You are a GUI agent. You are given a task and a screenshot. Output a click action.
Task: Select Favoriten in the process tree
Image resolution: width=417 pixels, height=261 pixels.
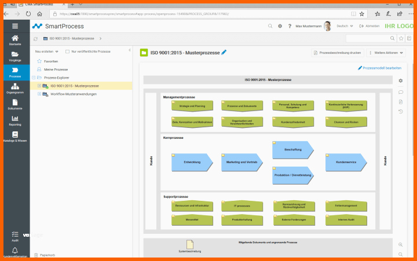51,61
